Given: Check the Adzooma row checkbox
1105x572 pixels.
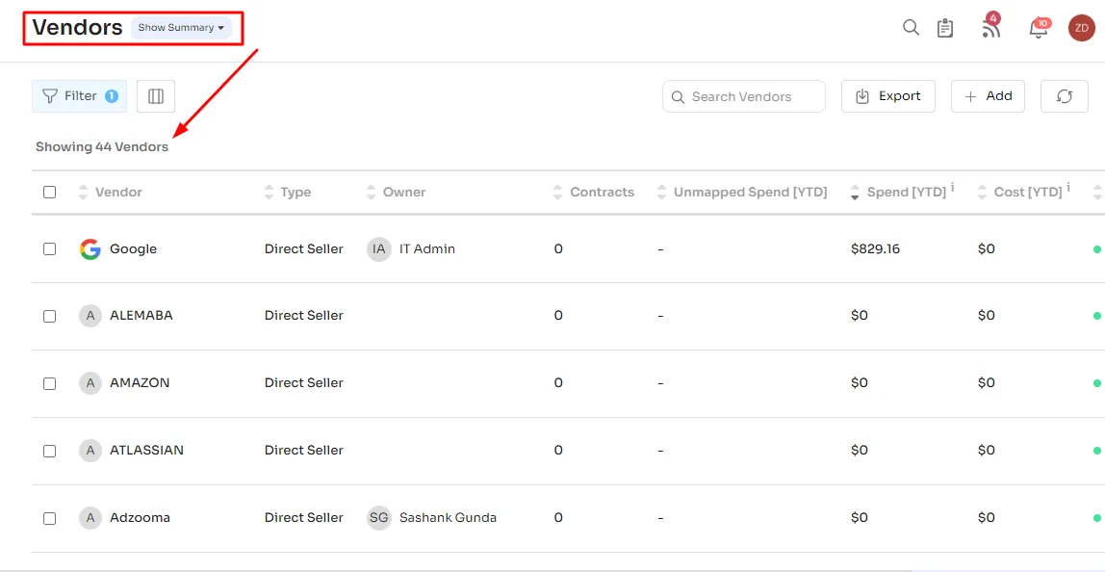Looking at the screenshot, I should click(x=49, y=518).
